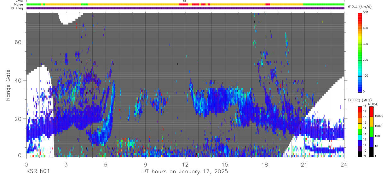Image resolution: width=387 pixels, height=178 pixels.
Task: Click the NOISE legend label '1000'
Action: coord(378,126)
